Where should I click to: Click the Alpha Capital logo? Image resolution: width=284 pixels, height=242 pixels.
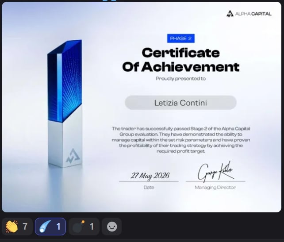pyautogui.click(x=249, y=14)
